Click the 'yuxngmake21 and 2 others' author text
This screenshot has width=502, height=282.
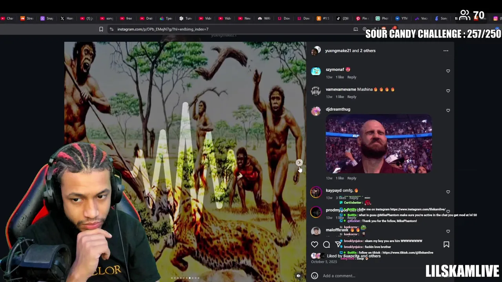click(x=350, y=51)
